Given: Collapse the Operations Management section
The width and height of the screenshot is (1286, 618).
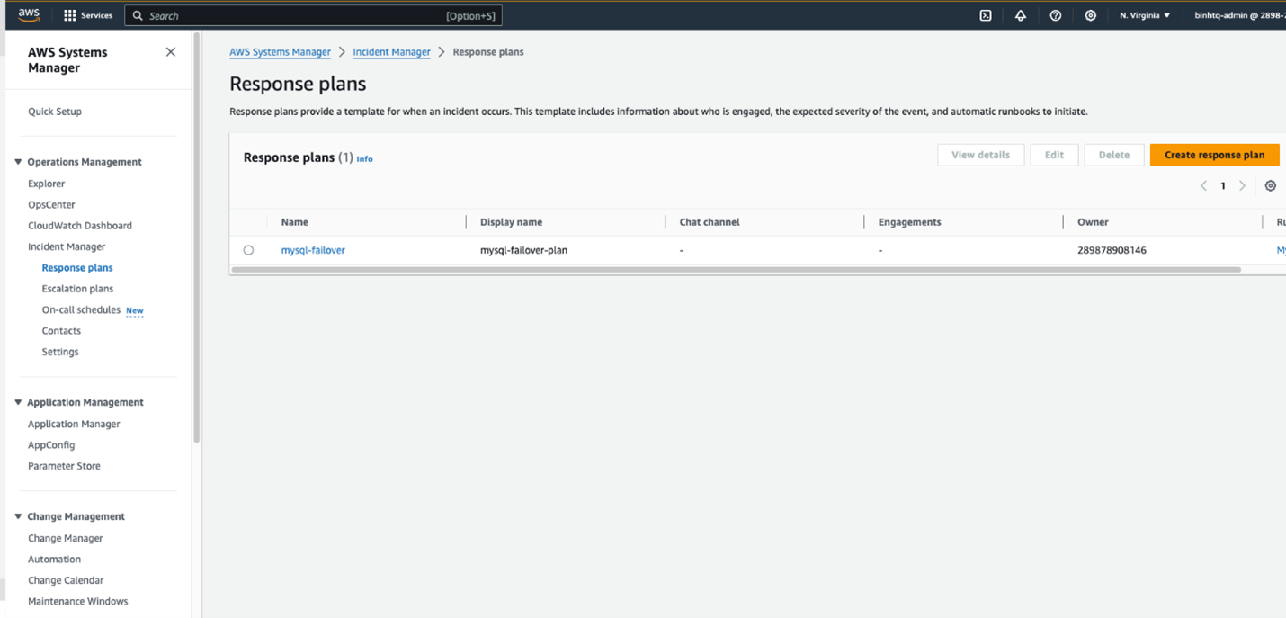Looking at the screenshot, I should [x=18, y=162].
